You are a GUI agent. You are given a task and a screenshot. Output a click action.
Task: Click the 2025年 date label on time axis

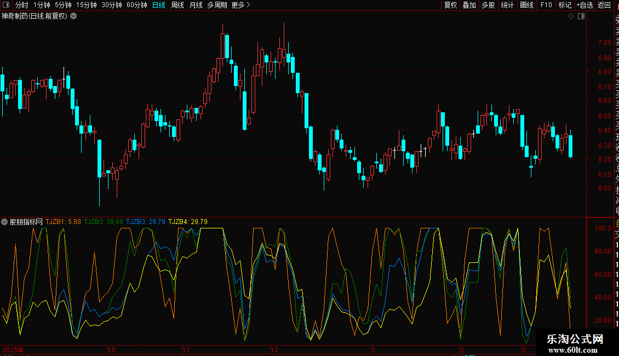click(13, 349)
